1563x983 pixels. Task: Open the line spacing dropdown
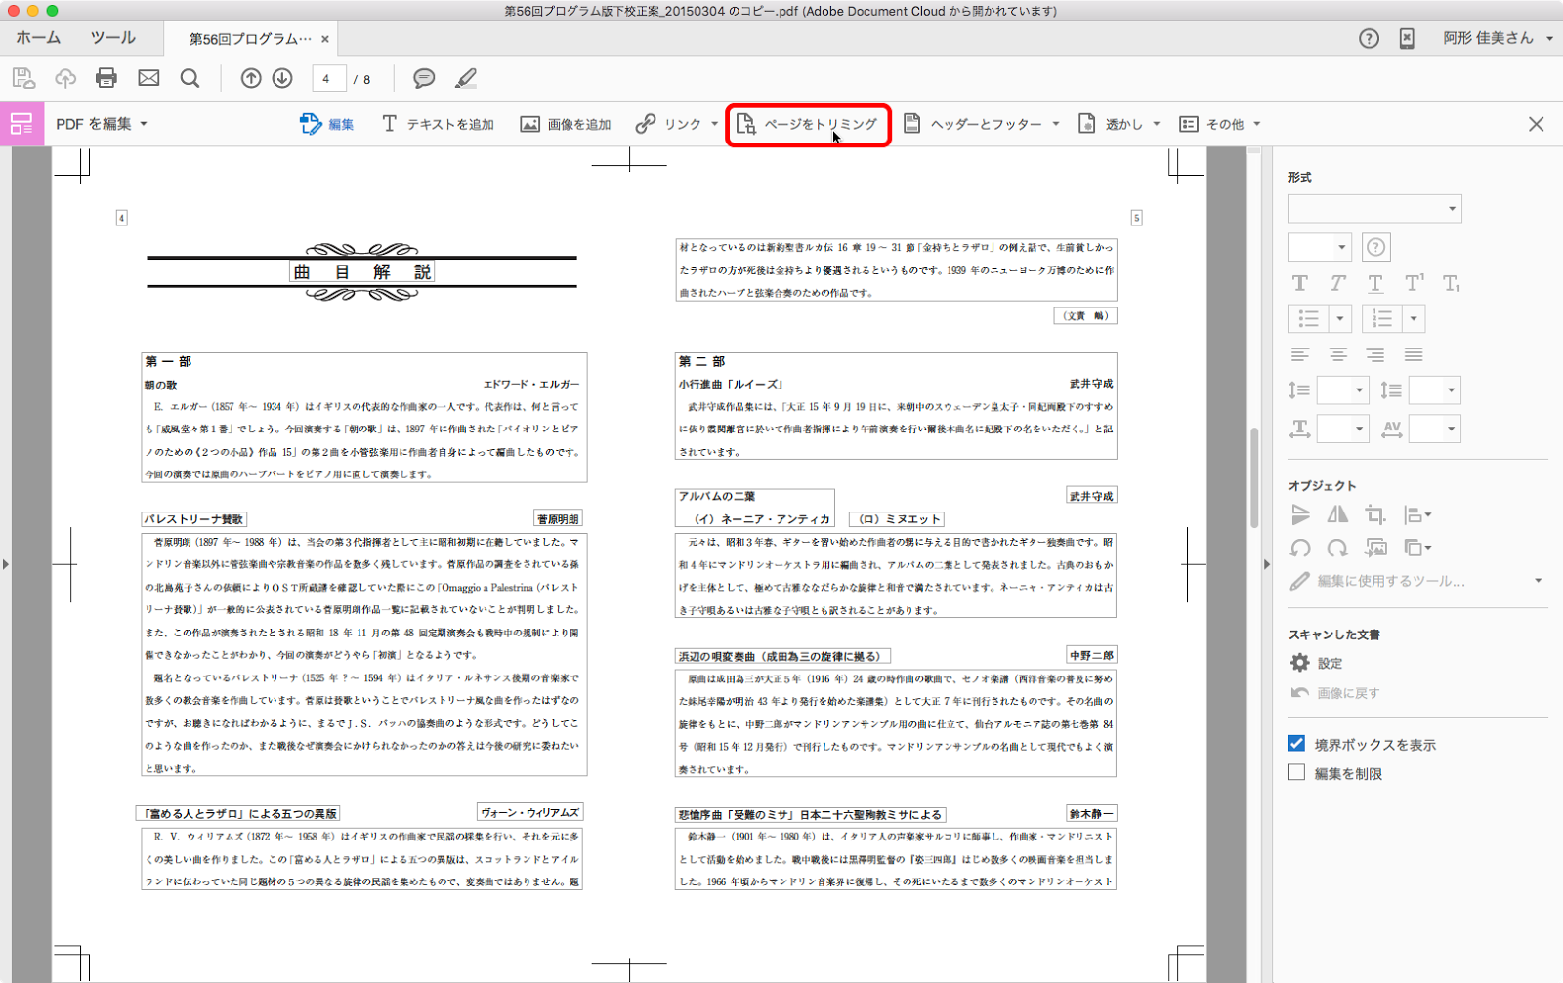tap(1342, 390)
